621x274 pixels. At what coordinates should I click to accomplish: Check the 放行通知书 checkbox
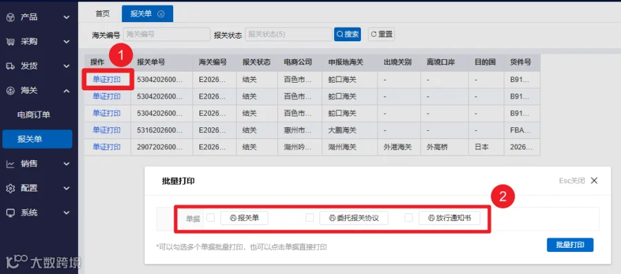(x=408, y=218)
